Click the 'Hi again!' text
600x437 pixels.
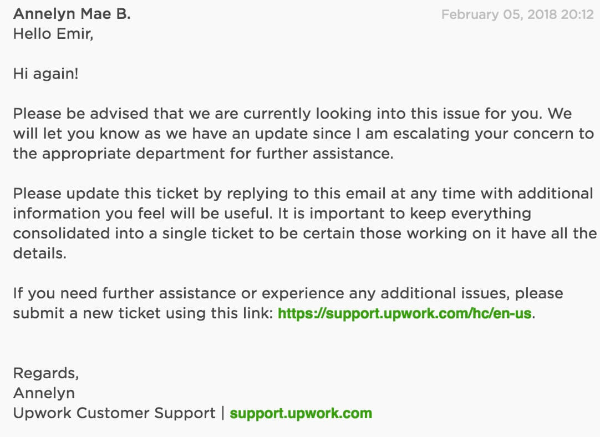pos(45,74)
